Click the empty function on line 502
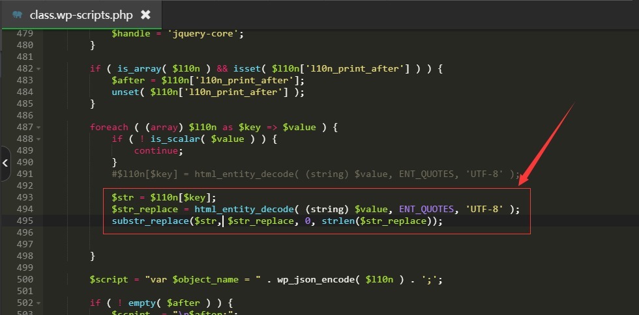639x315 pixels. (x=142, y=303)
